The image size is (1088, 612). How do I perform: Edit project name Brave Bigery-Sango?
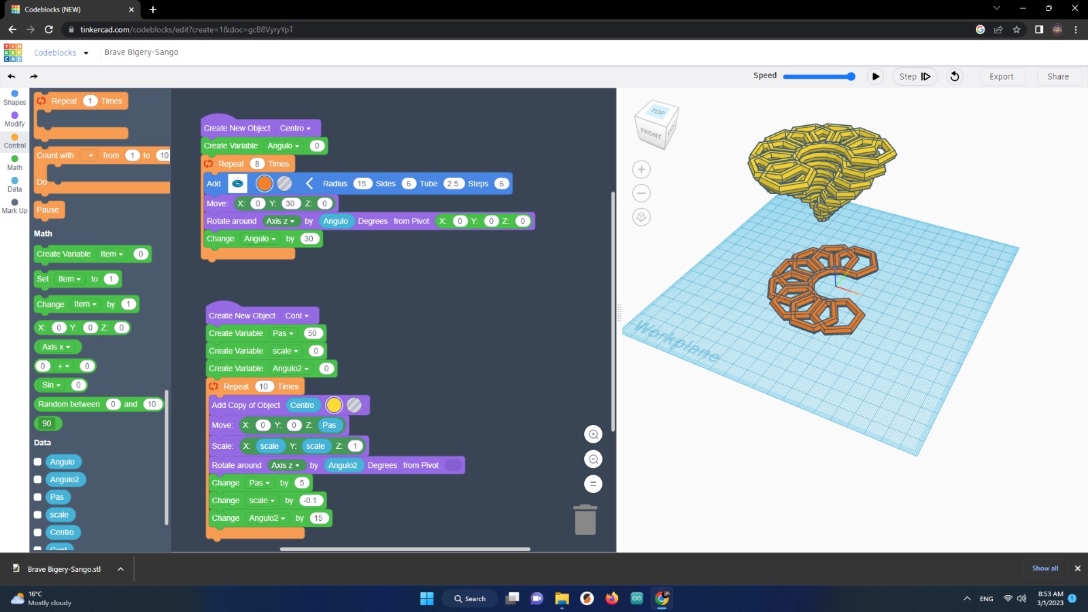tap(141, 52)
